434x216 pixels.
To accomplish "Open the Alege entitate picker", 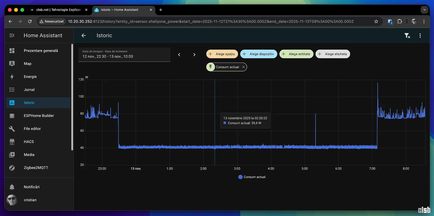I will [x=296, y=54].
